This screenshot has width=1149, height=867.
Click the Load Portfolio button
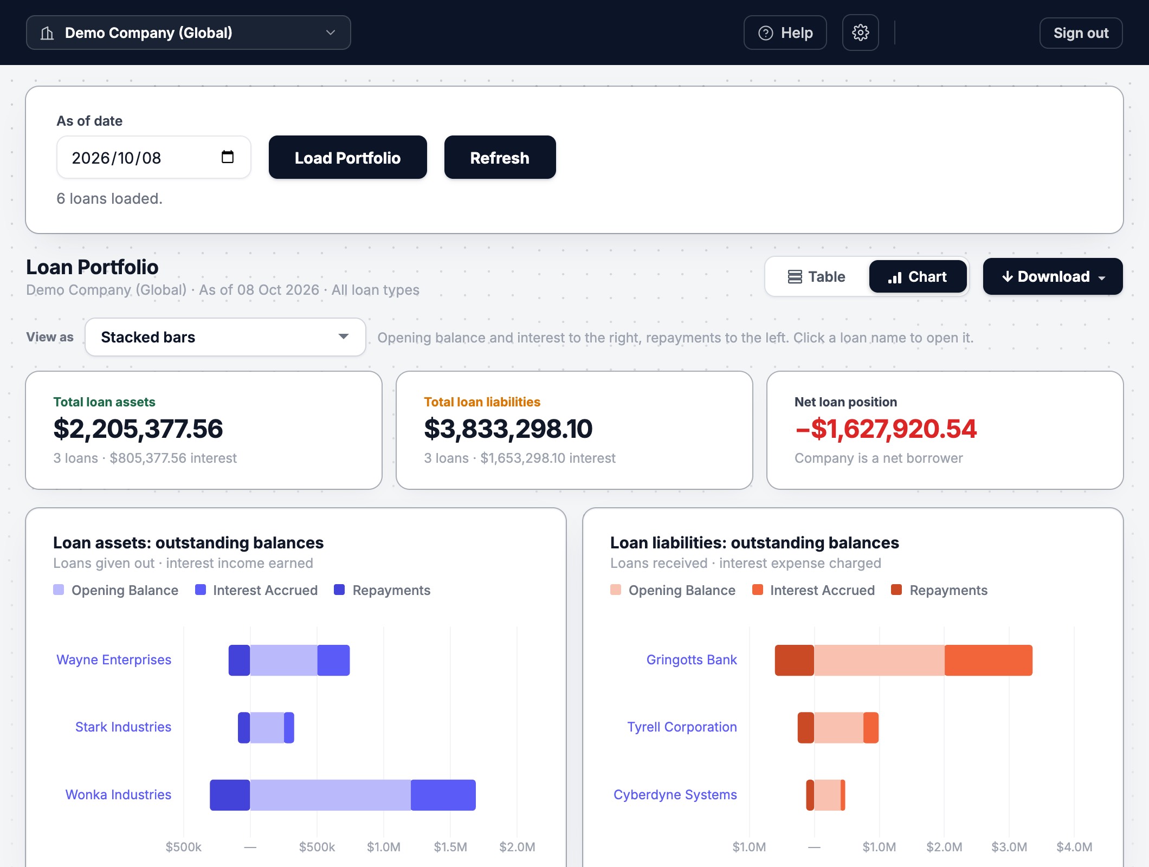[347, 157]
